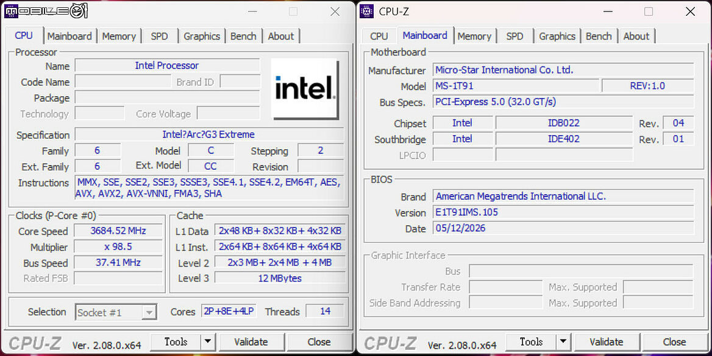This screenshot has width=712, height=356.
Task: Click the Threads value 14
Action: pyautogui.click(x=325, y=312)
